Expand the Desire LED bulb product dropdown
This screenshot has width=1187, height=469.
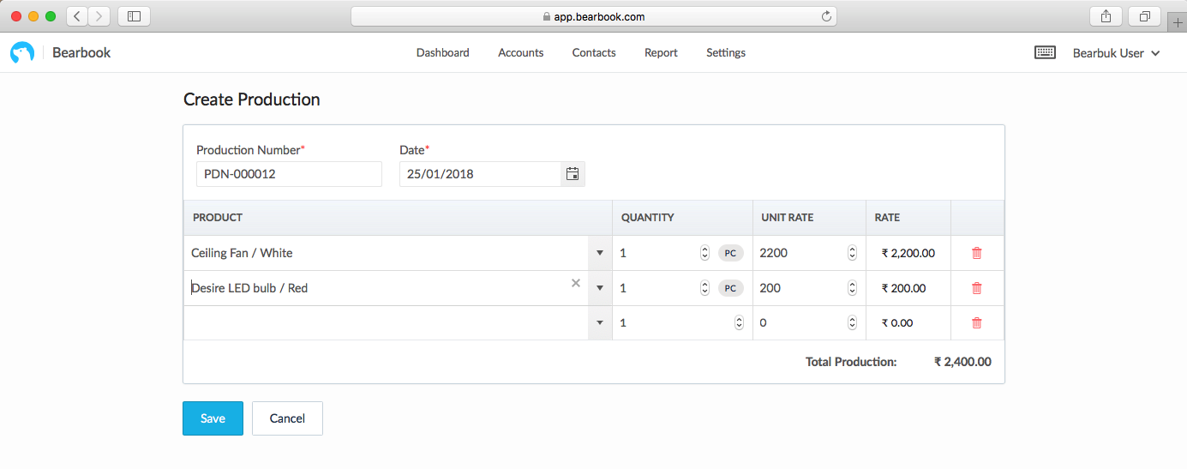pos(600,288)
